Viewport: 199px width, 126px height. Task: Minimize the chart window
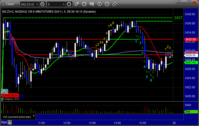[x=184, y=2]
